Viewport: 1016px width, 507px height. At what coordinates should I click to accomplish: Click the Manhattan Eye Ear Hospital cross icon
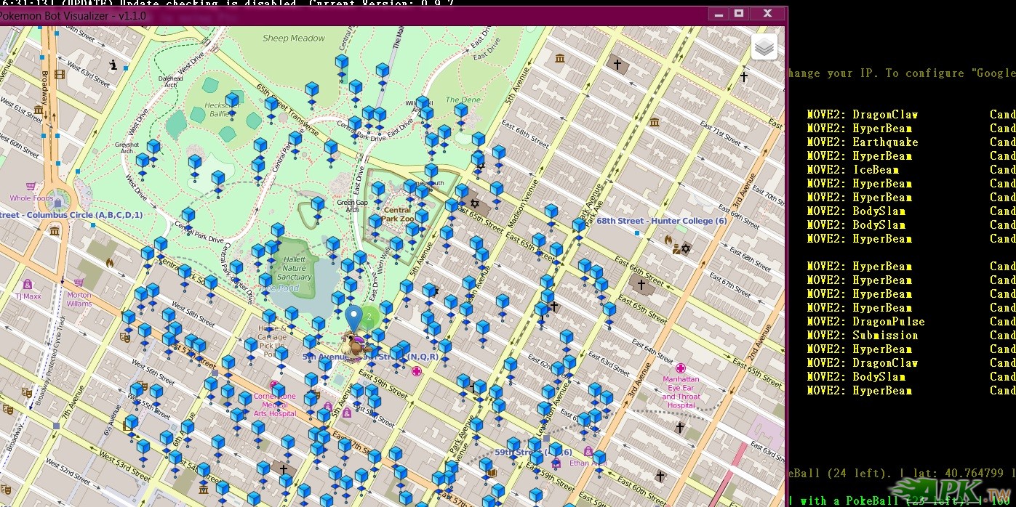681,368
